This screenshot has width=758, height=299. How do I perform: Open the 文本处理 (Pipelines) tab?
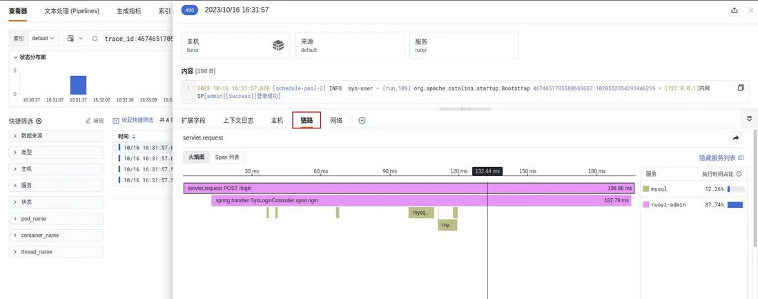pyautogui.click(x=72, y=10)
